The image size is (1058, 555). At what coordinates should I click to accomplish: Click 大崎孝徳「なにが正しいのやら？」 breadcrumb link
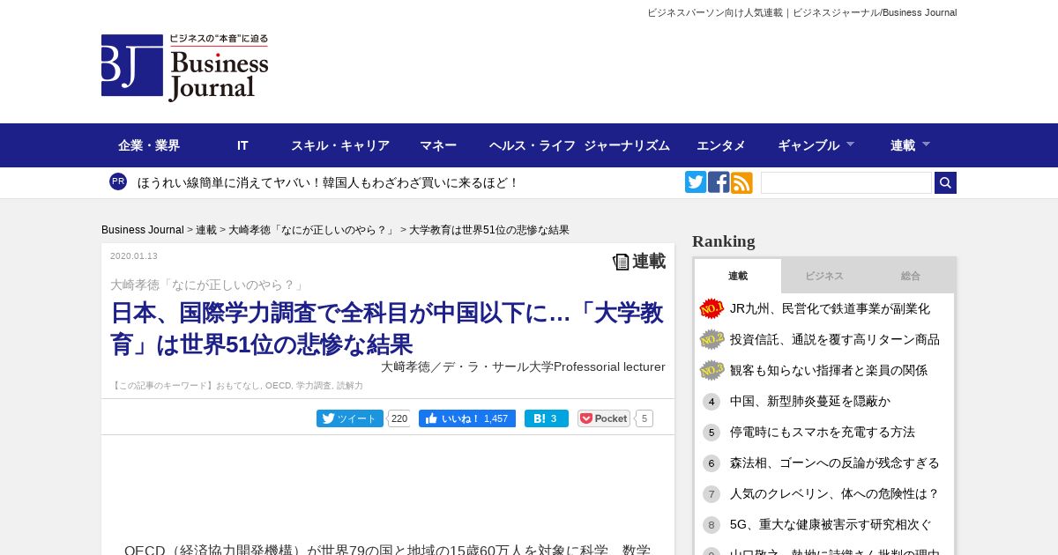[x=313, y=230]
